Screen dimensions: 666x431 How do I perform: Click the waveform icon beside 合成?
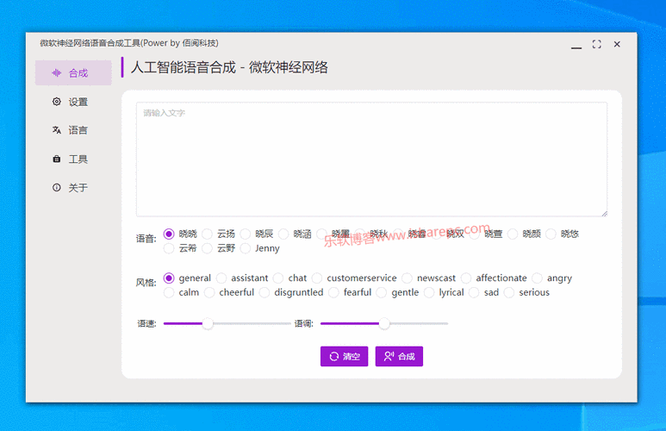click(x=57, y=73)
